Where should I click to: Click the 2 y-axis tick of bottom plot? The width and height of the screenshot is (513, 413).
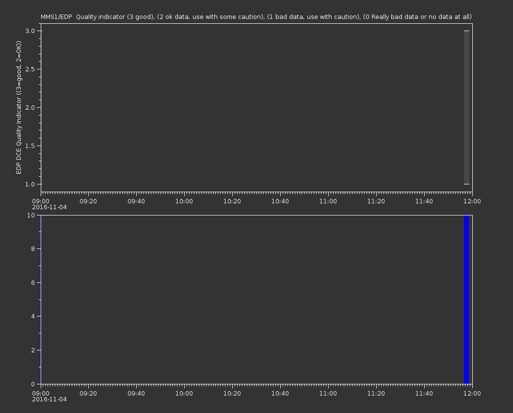pyautogui.click(x=32, y=350)
